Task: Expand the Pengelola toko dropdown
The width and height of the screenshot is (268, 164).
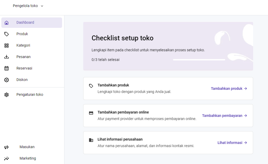Action: 28,5
